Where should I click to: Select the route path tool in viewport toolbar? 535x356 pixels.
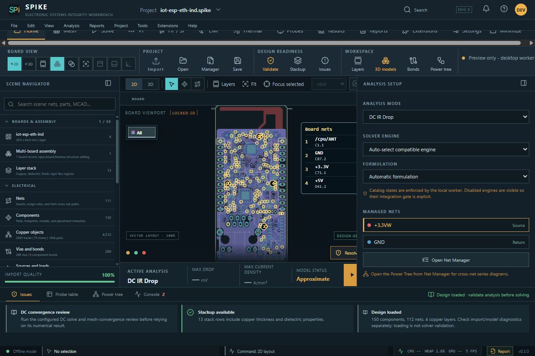click(x=197, y=84)
